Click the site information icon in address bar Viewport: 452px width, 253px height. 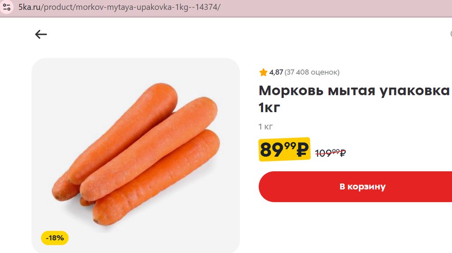coord(7,8)
